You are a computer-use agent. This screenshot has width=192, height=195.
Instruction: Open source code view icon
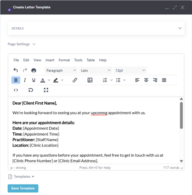tap(16, 90)
